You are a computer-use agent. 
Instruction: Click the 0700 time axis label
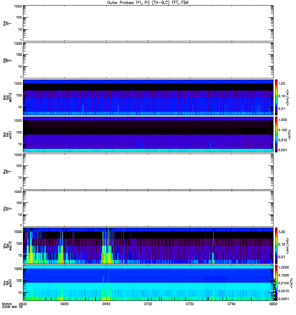coord(148,304)
